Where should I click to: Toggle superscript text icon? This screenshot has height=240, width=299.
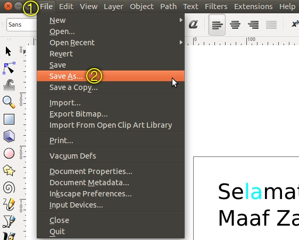295,24
